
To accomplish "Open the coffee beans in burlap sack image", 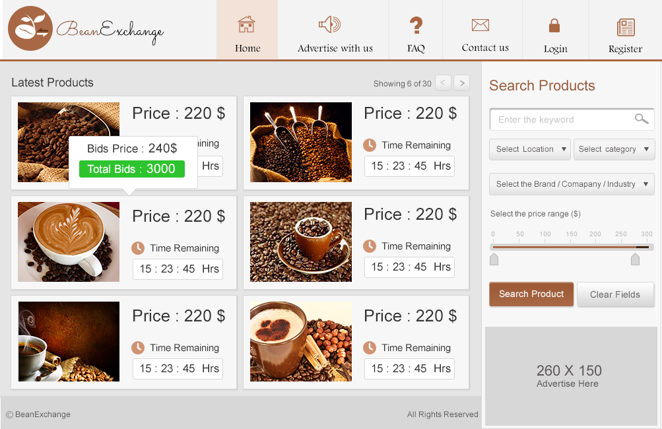I will pyautogui.click(x=69, y=142).
